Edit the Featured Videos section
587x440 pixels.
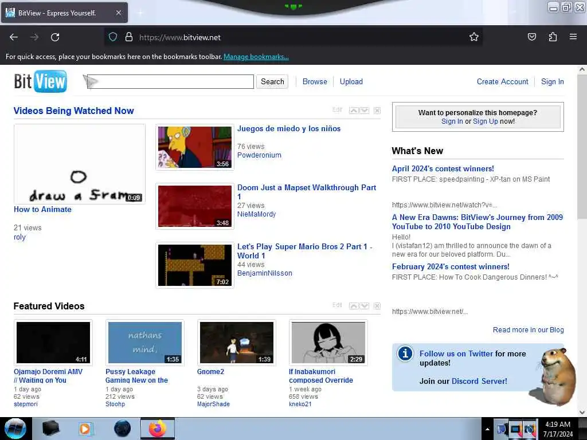tap(337, 305)
